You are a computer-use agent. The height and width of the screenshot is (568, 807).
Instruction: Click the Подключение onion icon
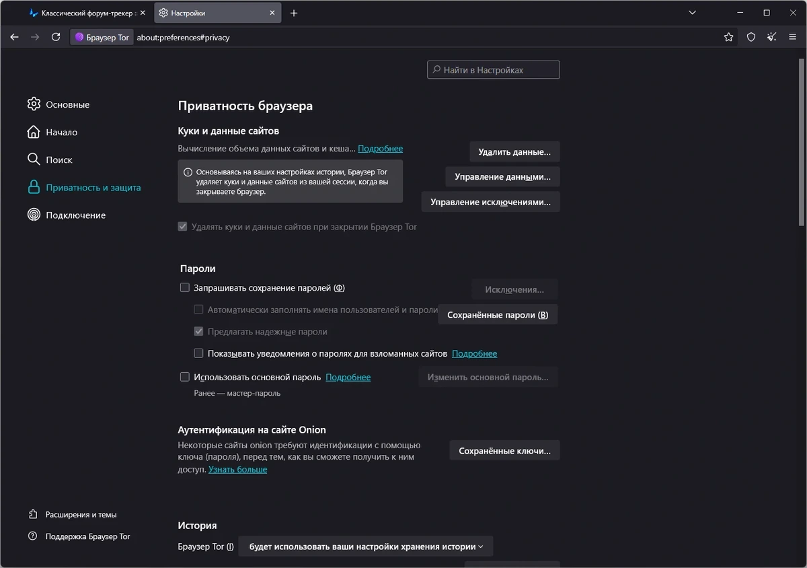click(x=34, y=215)
